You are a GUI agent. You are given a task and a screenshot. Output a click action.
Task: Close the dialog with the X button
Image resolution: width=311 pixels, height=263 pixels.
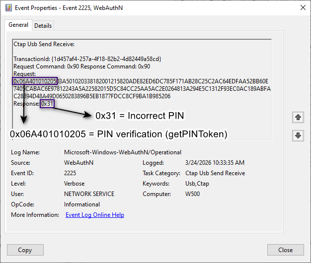point(303,8)
